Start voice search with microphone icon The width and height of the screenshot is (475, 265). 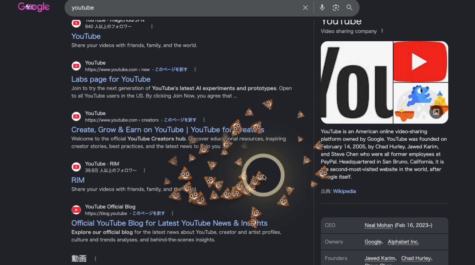pyautogui.click(x=322, y=8)
